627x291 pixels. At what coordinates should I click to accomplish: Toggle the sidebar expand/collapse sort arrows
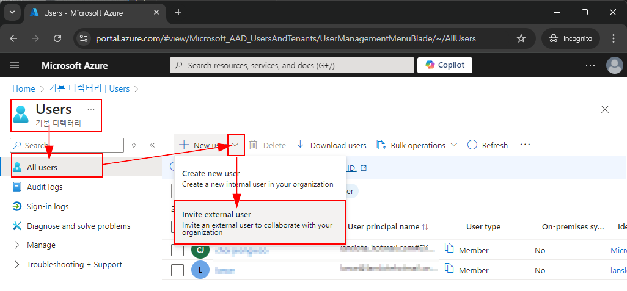click(x=134, y=145)
